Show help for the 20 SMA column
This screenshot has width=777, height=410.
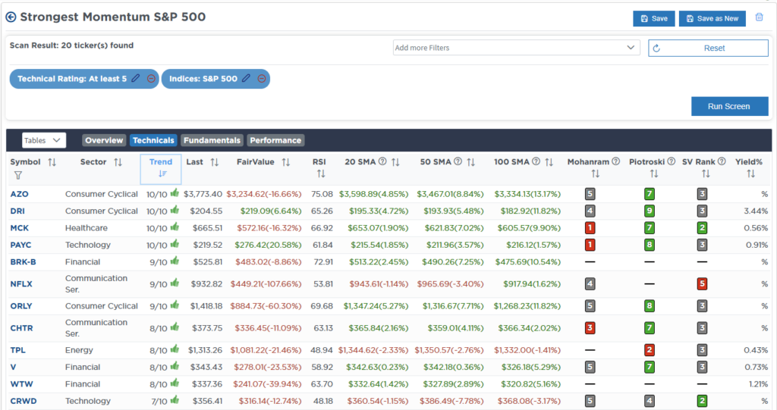pyautogui.click(x=382, y=161)
